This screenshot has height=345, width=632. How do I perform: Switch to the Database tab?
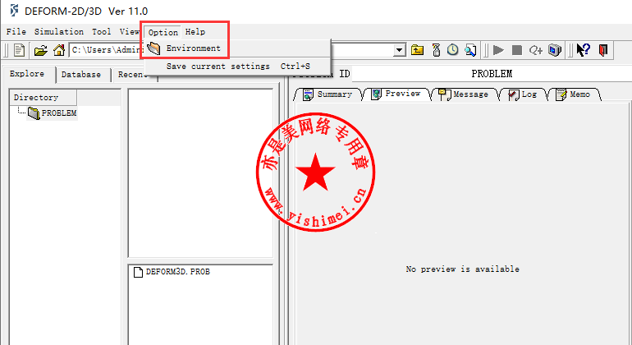pyautogui.click(x=81, y=75)
